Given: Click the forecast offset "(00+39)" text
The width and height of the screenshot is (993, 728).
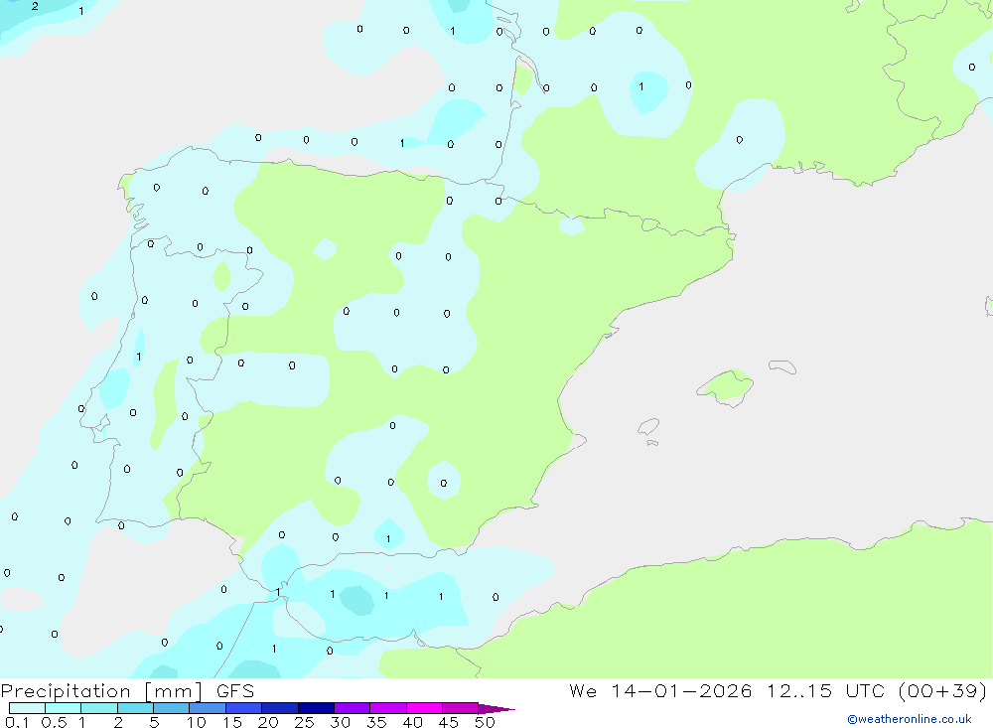Looking at the screenshot, I should pos(942,690).
